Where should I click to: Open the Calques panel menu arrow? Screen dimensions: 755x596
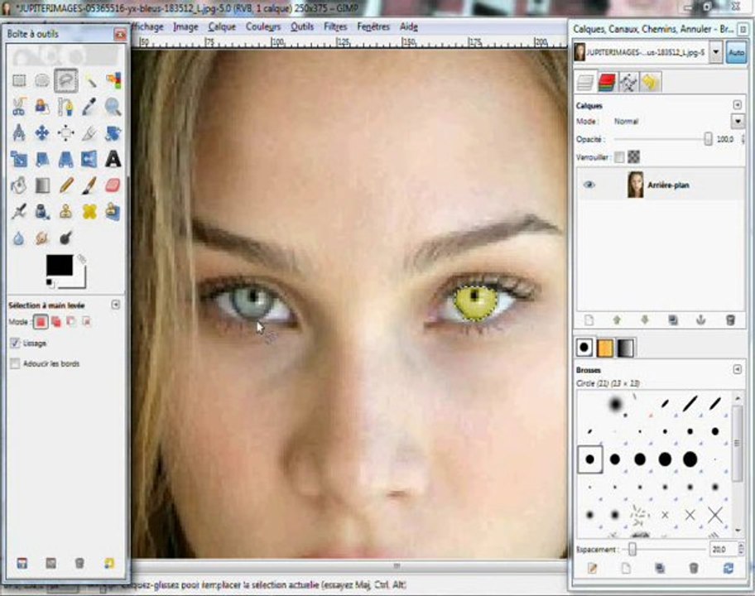coord(737,104)
